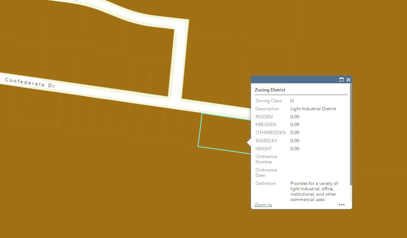Click the Zoom to link

(263, 205)
